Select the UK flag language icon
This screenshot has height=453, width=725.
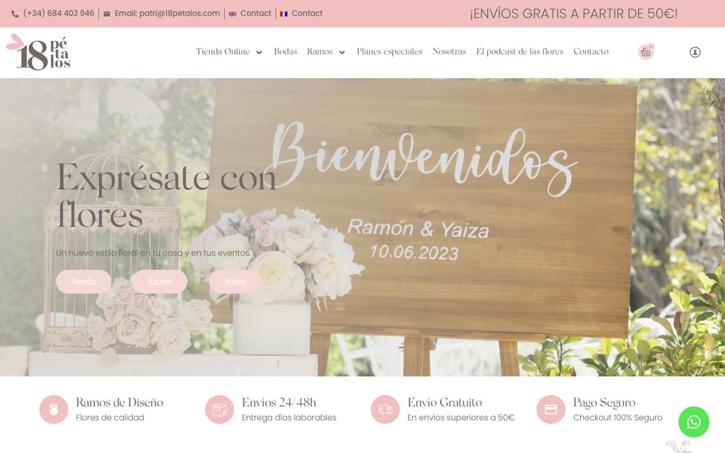[x=232, y=14]
